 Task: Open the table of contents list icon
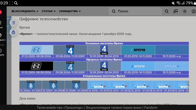pos(13,23)
